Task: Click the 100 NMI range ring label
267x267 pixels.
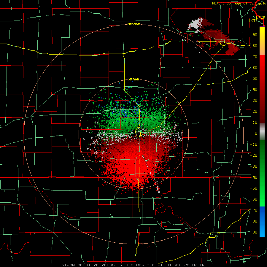Action: [x=133, y=24]
